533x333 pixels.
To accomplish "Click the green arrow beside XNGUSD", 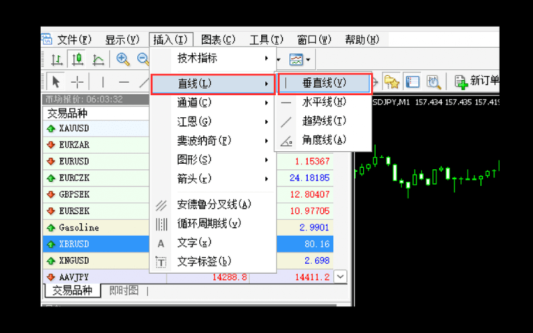I will 51,261.
